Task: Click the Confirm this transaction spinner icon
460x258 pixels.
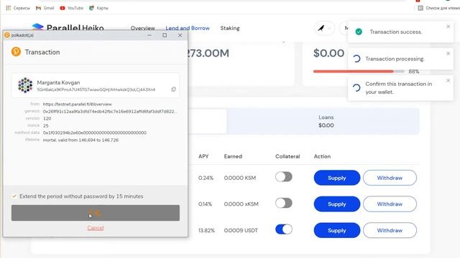Action: click(x=356, y=87)
